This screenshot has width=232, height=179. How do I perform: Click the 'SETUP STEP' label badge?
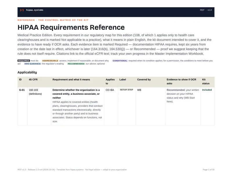pyautogui.click(x=126, y=90)
